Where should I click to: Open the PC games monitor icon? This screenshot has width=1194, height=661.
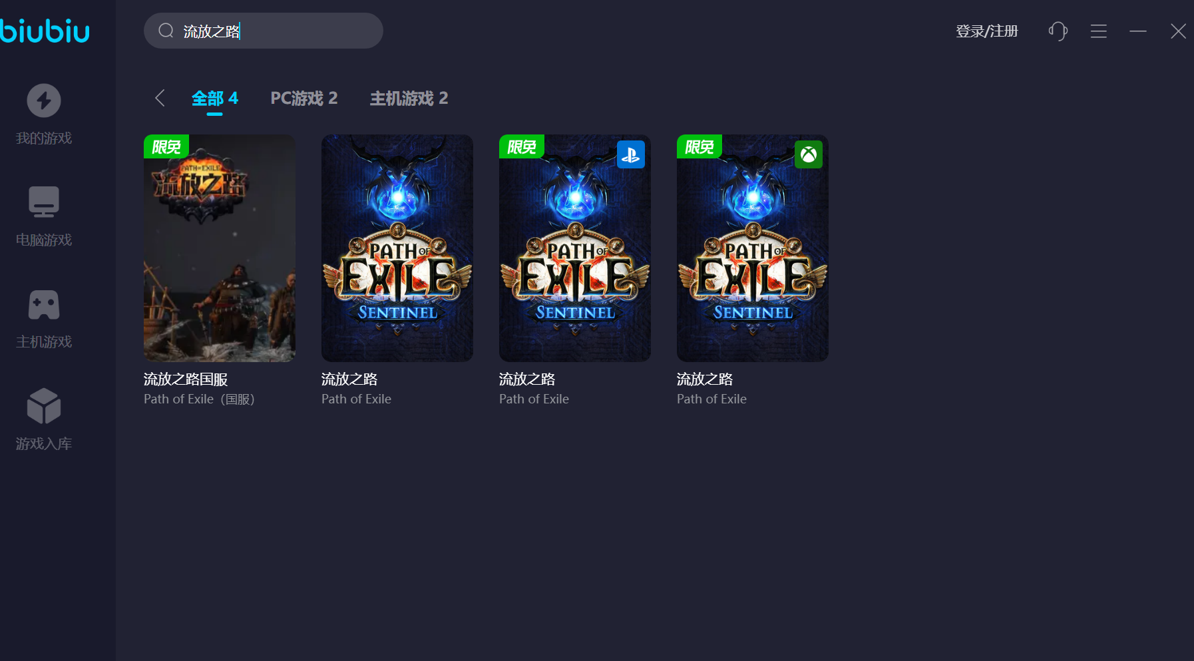(44, 202)
